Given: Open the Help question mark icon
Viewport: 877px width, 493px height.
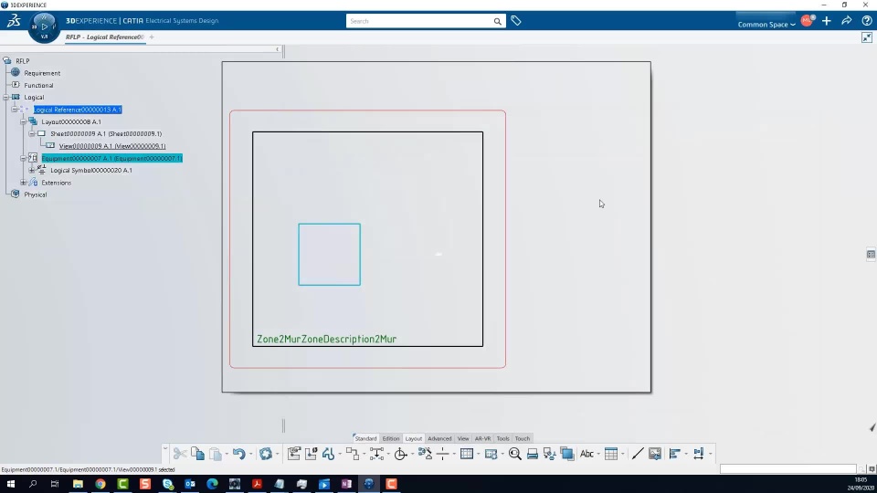Looking at the screenshot, I should (866, 21).
